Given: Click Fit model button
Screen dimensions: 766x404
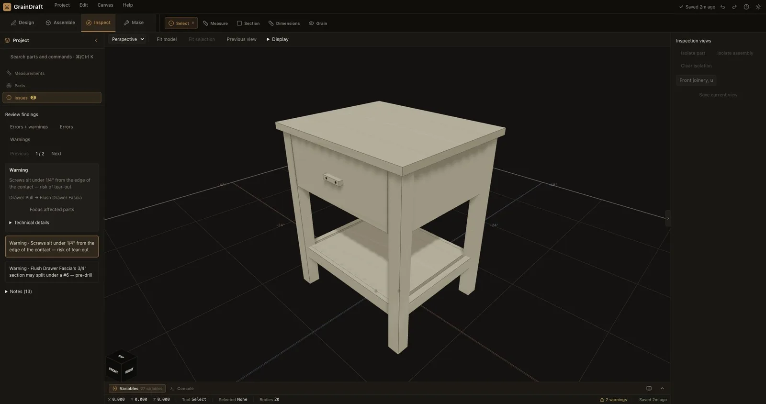Looking at the screenshot, I should tap(167, 39).
